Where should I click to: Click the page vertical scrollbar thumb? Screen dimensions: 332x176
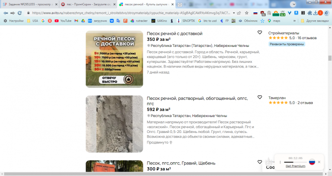330,58
